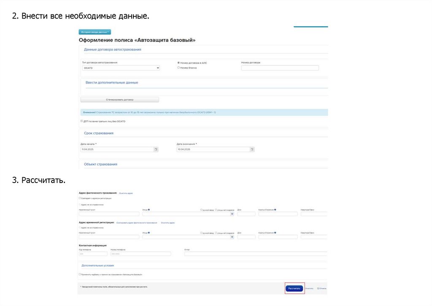Open calendar icon for Дата начала
Screen dimensions: 432x306
coord(156,149)
